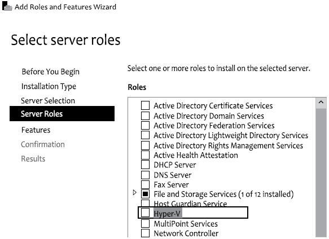
Task: Check the Host Guardian Service checkbox
Action: tap(145, 203)
